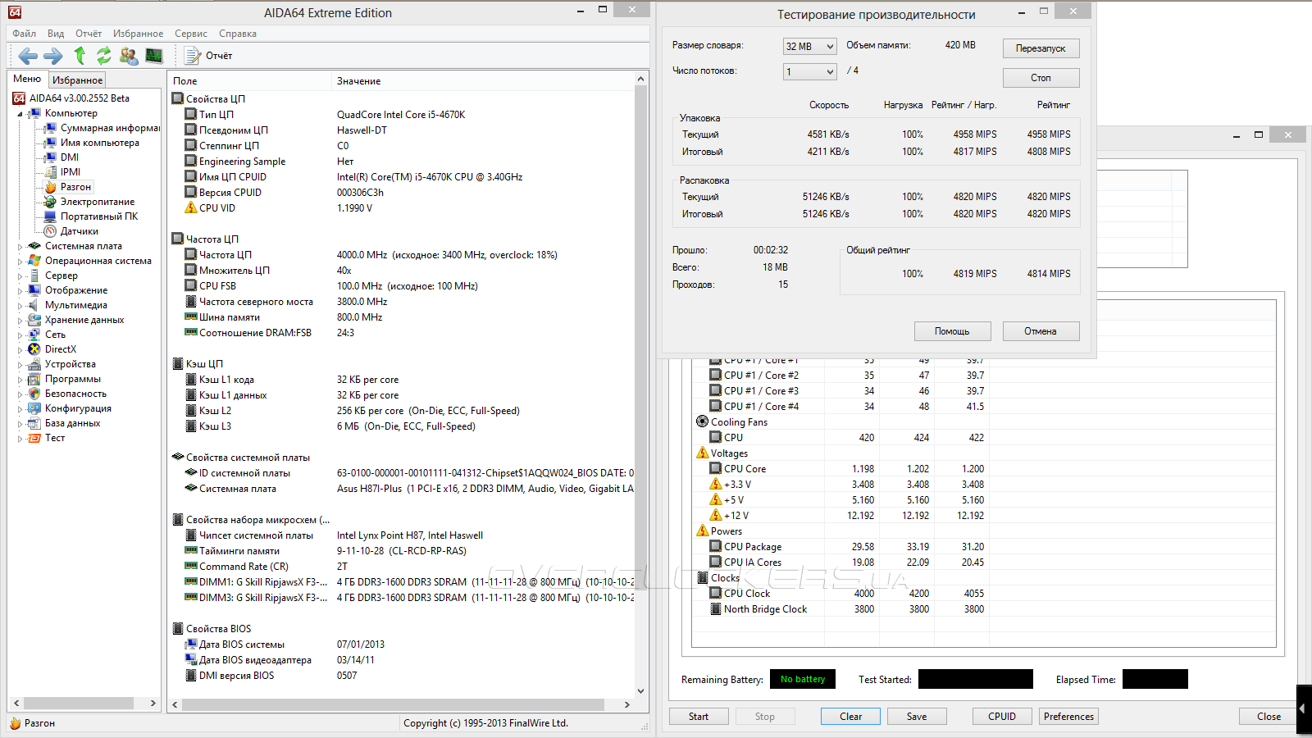Open the users icon in AIDA64 toolbar
1312x738 pixels.
pos(129,56)
